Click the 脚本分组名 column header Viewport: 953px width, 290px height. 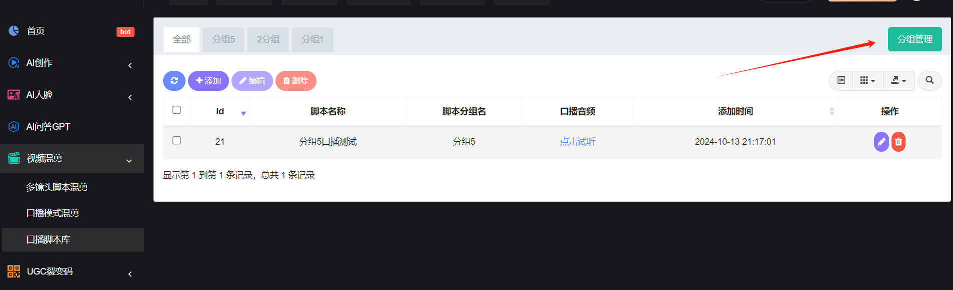pyautogui.click(x=464, y=111)
